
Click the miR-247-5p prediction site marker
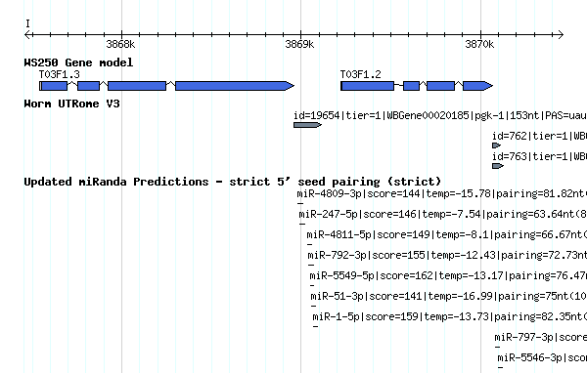pos(302,225)
